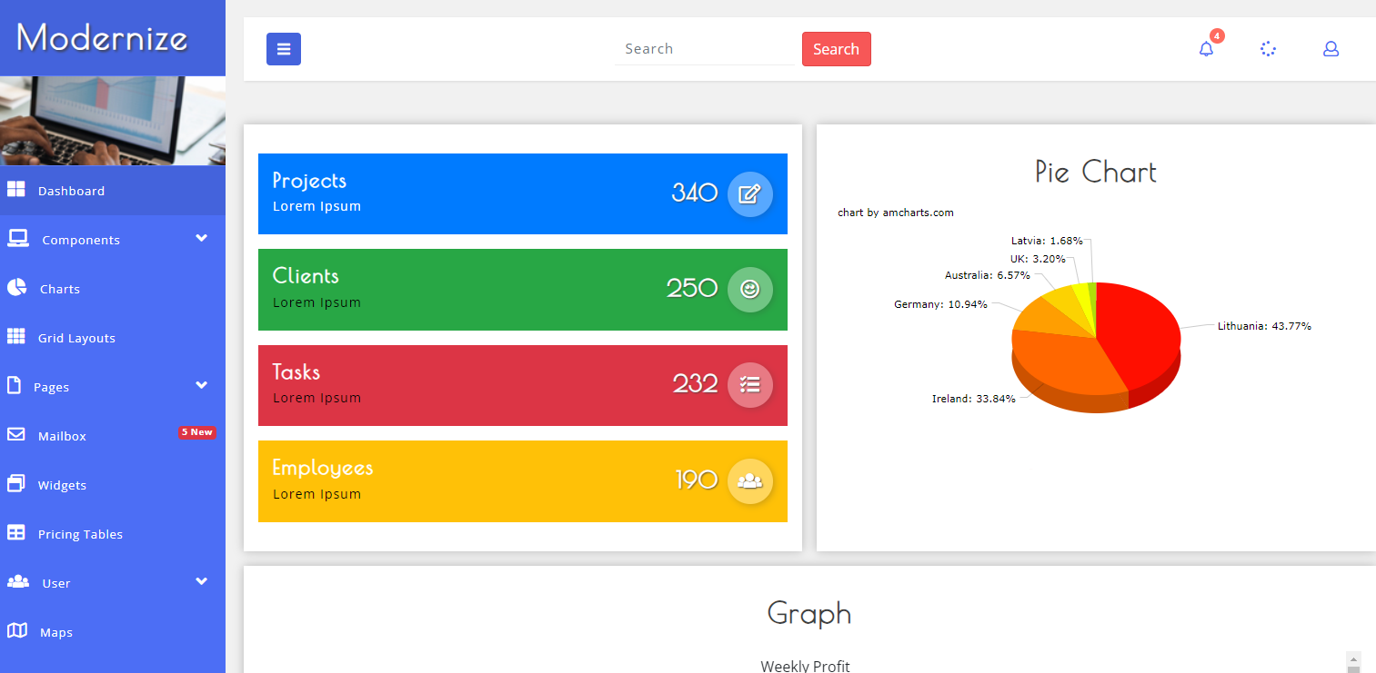Click the Clients smiley face icon
1376x673 pixels.
click(749, 289)
